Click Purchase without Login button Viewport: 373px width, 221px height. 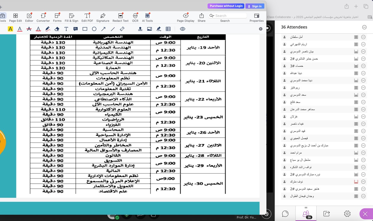pos(226,6)
